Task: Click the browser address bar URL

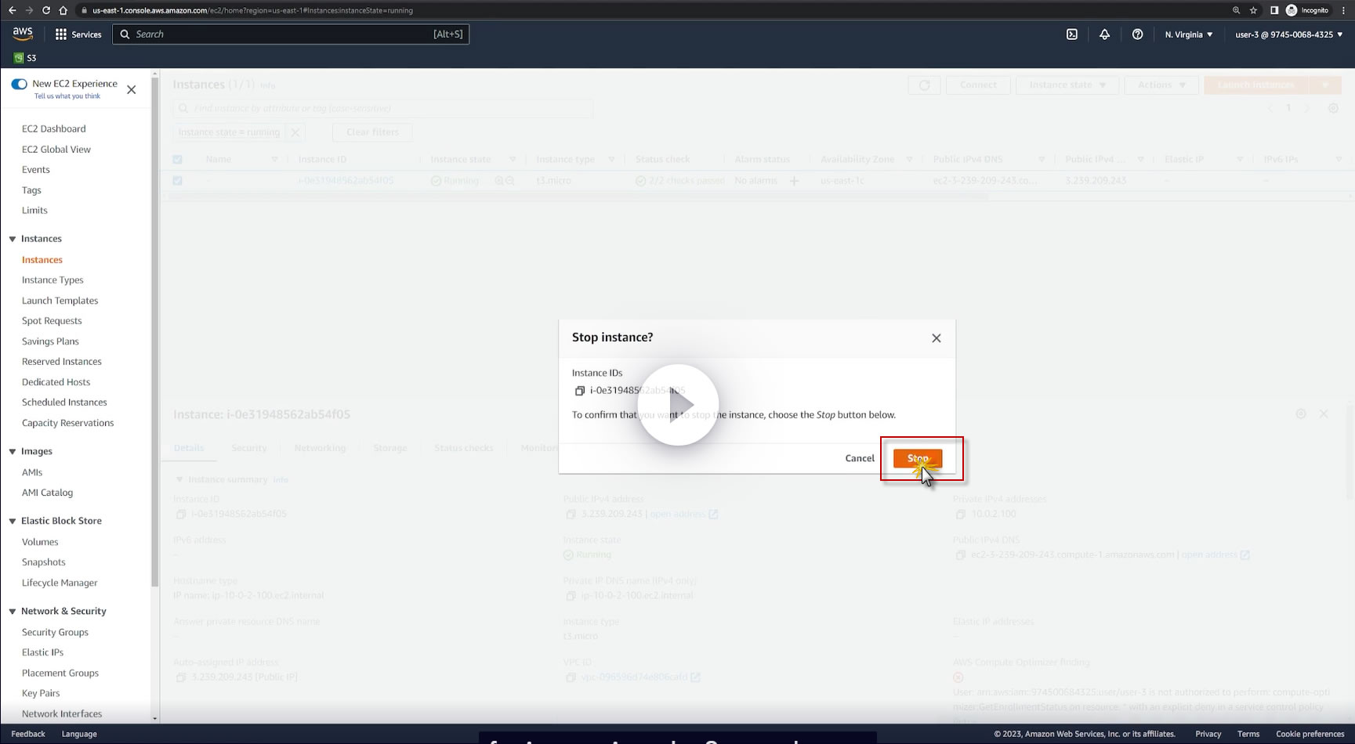Action: coord(252,10)
